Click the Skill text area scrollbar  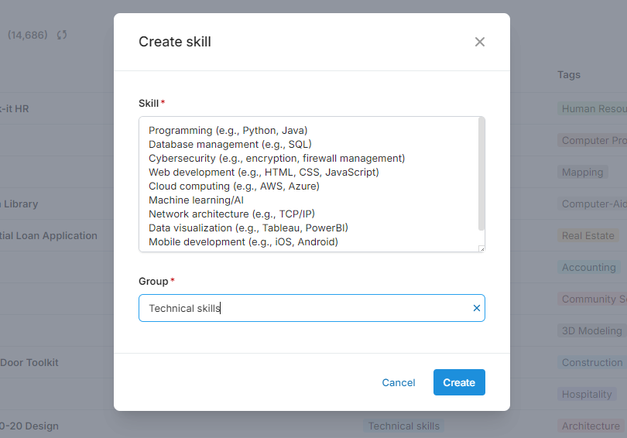click(x=481, y=174)
